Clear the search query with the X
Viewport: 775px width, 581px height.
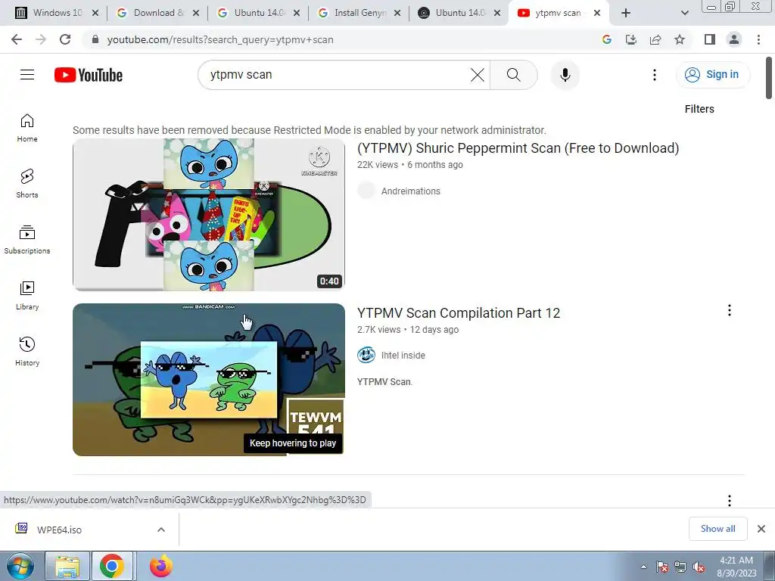pos(478,75)
